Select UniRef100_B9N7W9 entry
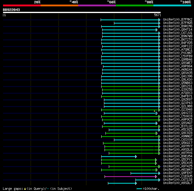 178,36
